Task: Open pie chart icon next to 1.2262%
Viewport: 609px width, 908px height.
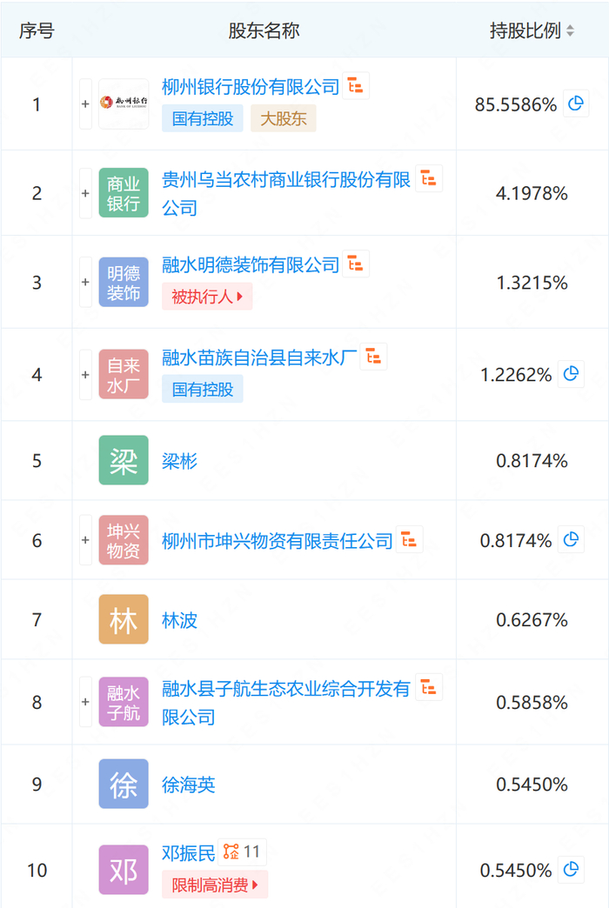Action: click(x=571, y=374)
